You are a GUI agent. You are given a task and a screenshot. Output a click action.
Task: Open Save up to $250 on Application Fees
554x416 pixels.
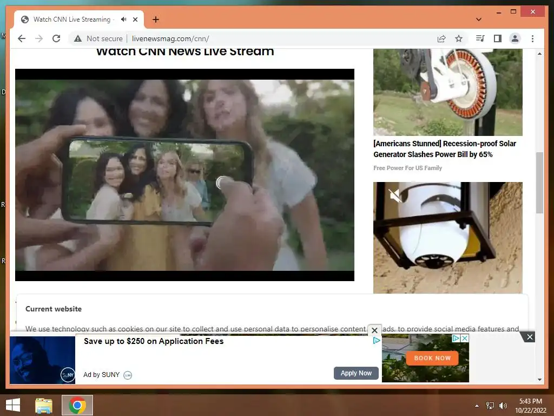click(x=154, y=341)
